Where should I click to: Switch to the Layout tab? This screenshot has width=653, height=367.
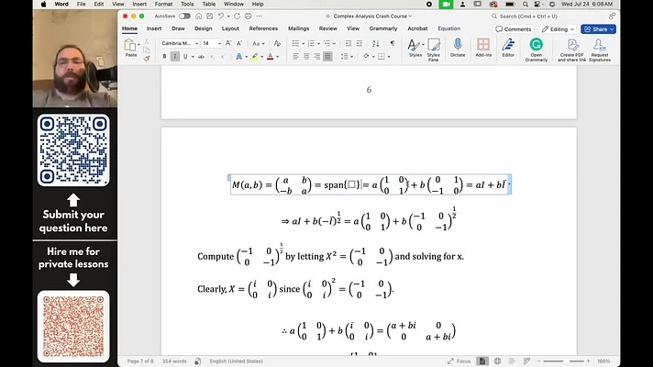230,28
